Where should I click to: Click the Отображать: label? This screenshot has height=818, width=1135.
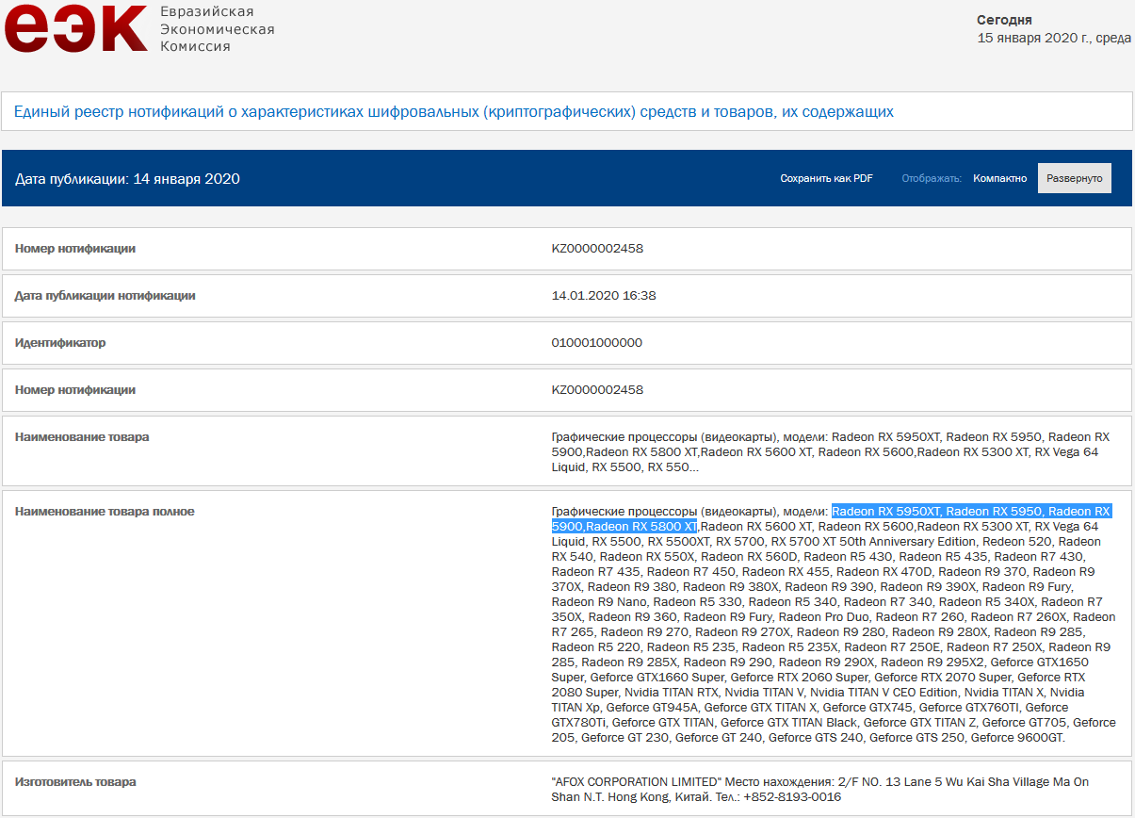(932, 178)
